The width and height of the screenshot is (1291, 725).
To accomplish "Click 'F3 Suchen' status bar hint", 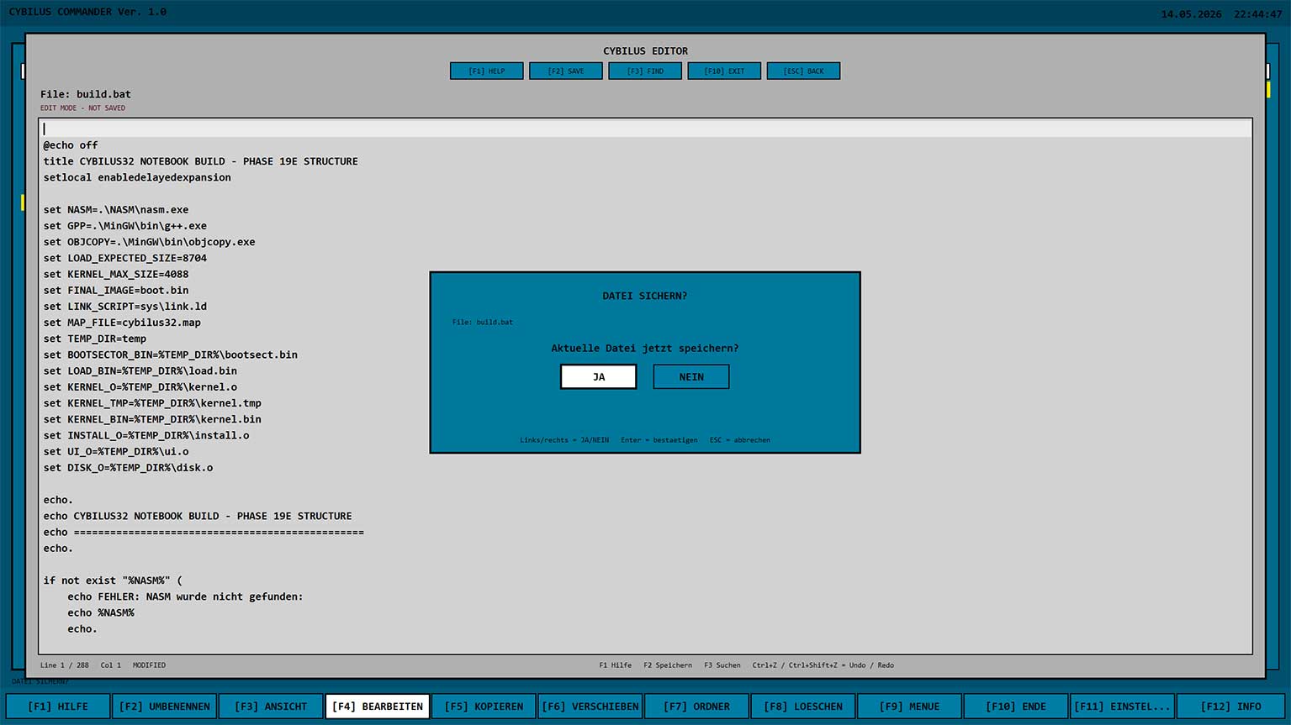I will pyautogui.click(x=722, y=665).
